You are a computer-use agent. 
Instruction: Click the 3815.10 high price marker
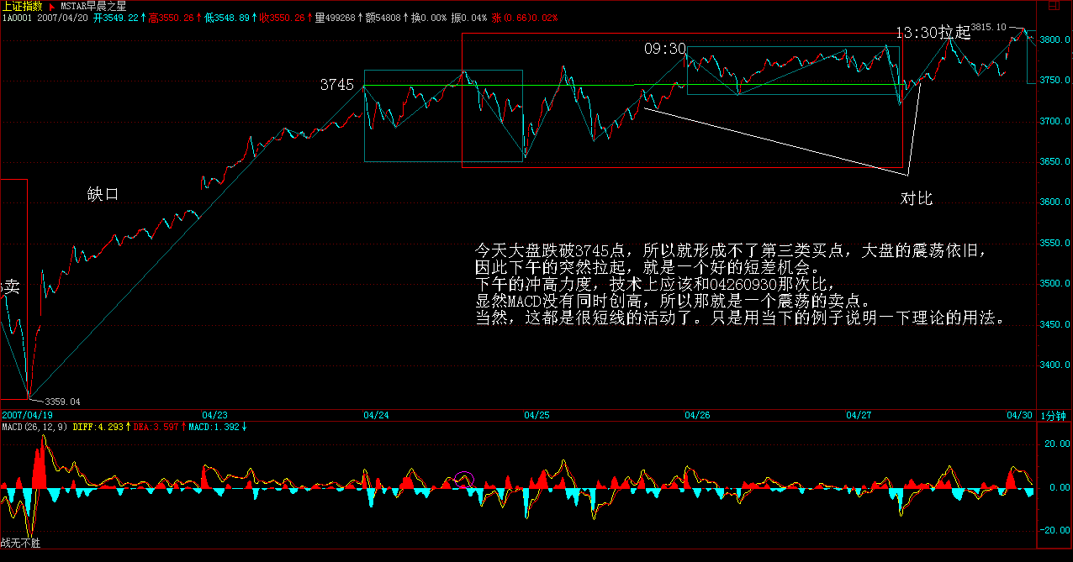click(987, 28)
